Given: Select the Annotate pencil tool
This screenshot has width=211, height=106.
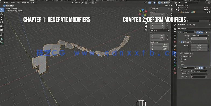Looking at the screenshot, I should coord(2,35).
